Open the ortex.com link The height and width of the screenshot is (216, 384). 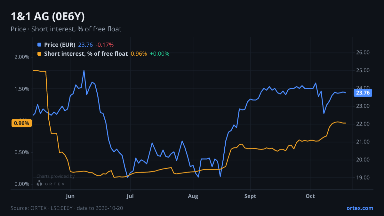point(360,208)
